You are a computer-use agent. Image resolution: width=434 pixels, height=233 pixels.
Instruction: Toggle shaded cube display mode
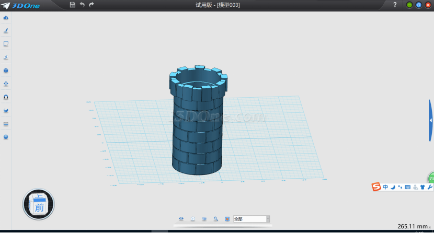tap(204, 219)
